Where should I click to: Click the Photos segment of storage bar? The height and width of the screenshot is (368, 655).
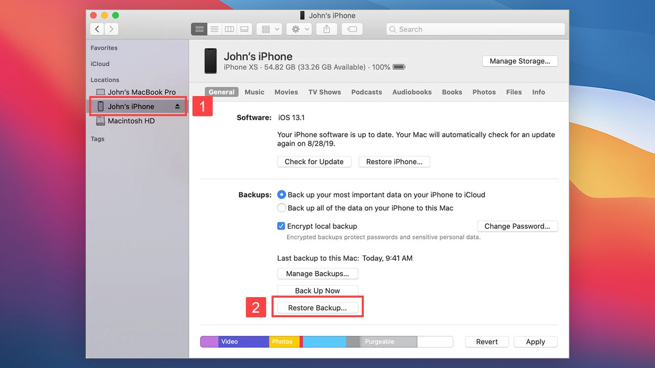click(284, 341)
